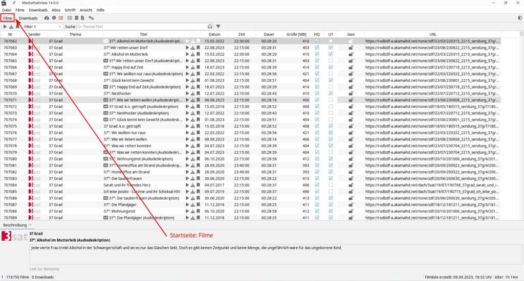The image size is (524, 281).
Task: Toggle UT checkbox in row 707079
Action: pyautogui.click(x=331, y=152)
